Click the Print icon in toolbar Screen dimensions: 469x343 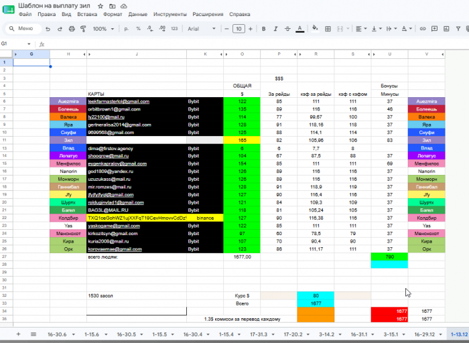click(72, 29)
